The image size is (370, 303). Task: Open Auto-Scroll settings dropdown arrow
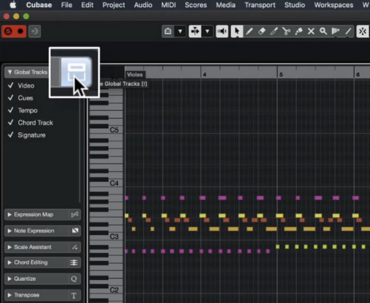[x=207, y=31]
